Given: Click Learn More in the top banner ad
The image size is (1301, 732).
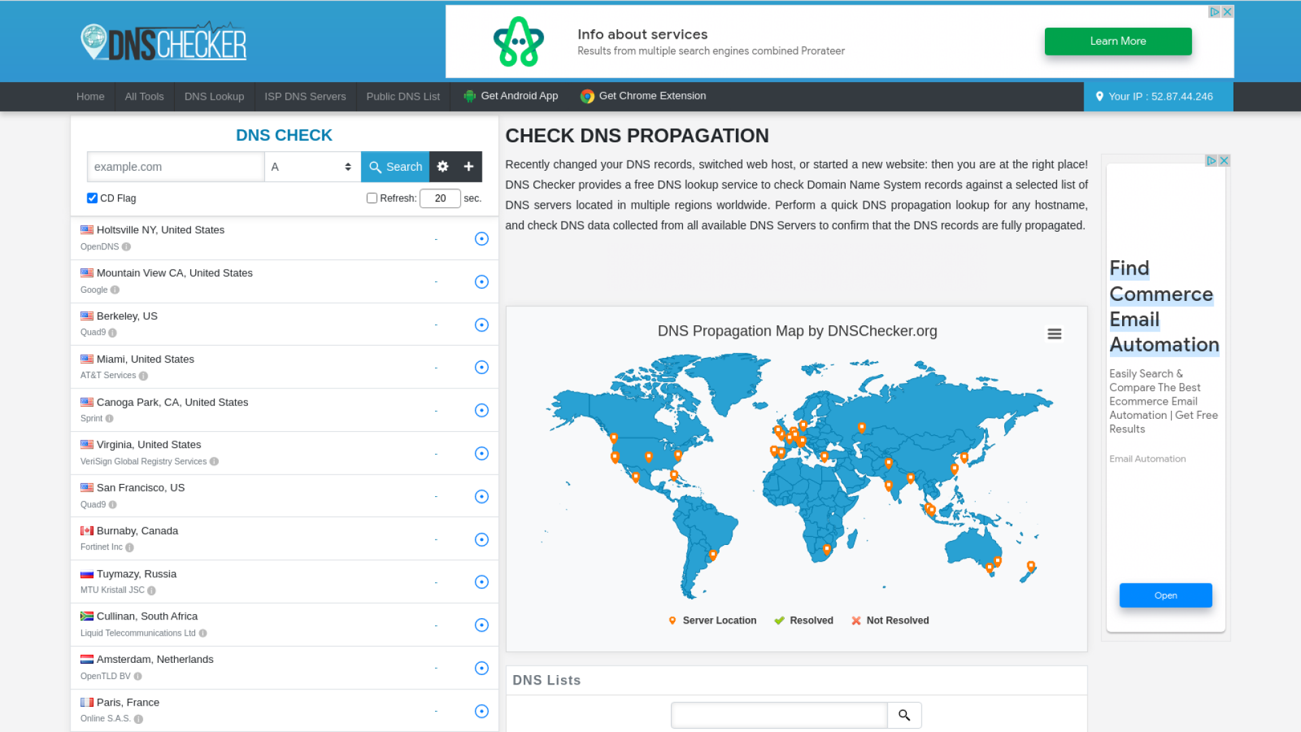Looking at the screenshot, I should [1117, 41].
